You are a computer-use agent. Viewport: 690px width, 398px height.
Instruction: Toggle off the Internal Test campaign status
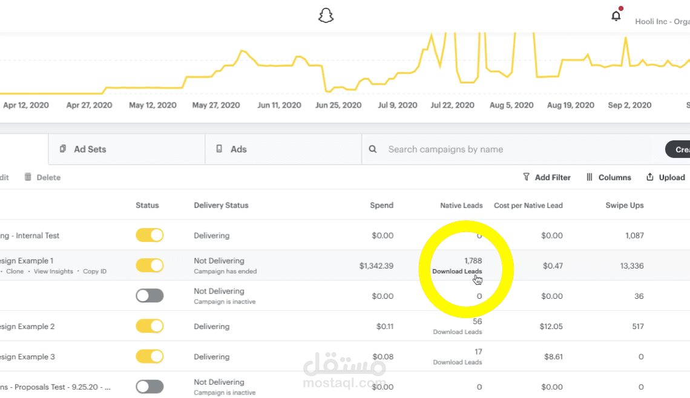149,235
